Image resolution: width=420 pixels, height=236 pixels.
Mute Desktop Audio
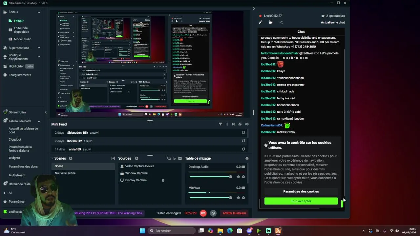(x=238, y=177)
